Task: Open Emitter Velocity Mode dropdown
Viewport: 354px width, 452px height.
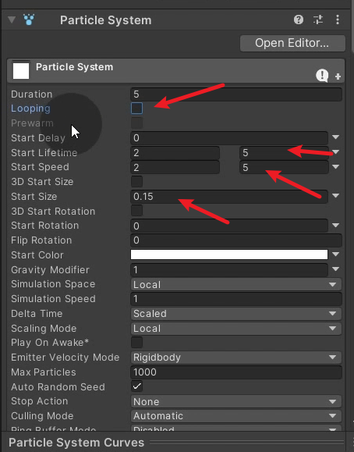Action: [x=236, y=358]
